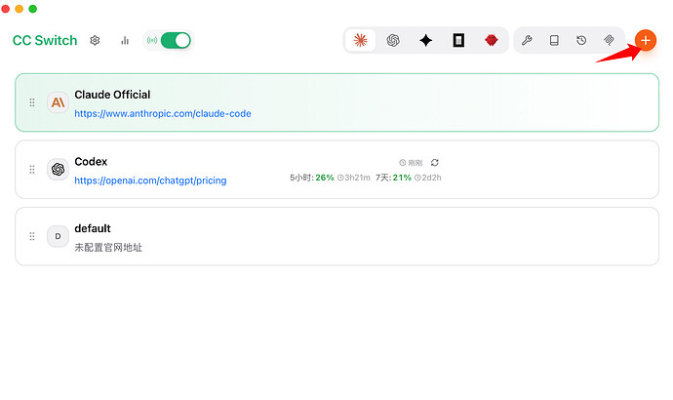Select the Claude Official provider card
Screen dimensions: 673x400
[x=336, y=102]
